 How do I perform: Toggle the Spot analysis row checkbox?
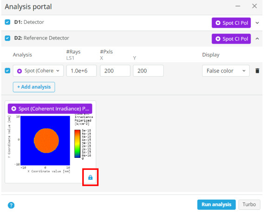click(7, 71)
